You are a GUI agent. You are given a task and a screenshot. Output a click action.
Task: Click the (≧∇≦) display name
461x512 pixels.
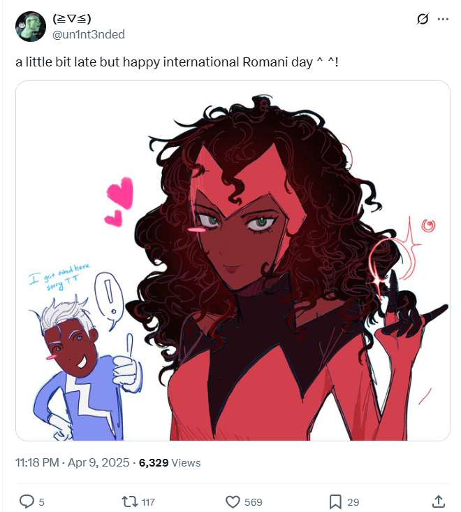[72, 19]
